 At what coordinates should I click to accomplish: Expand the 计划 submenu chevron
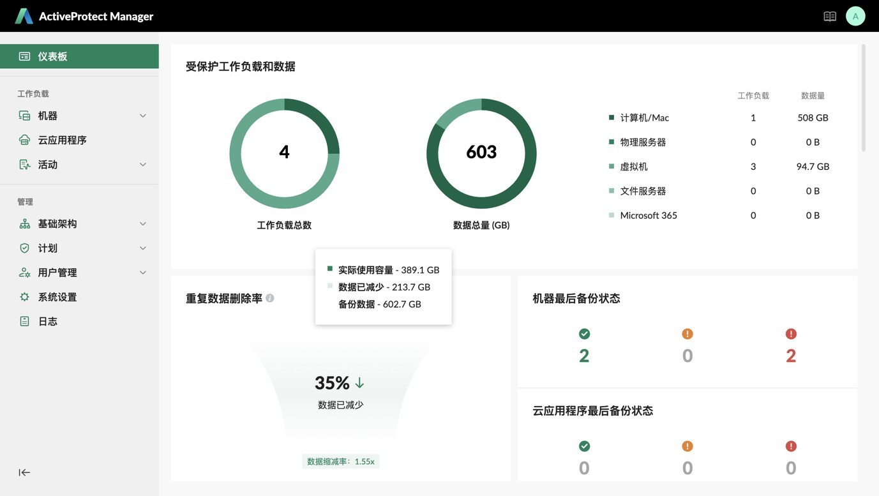(x=143, y=248)
